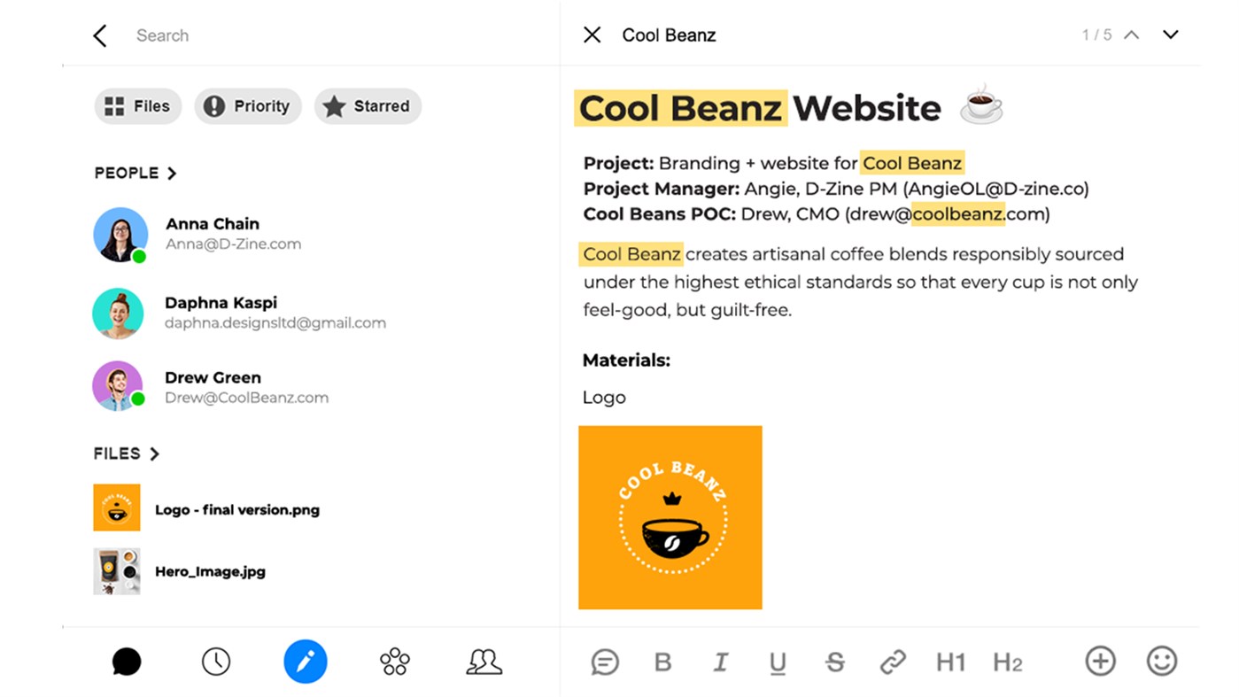This screenshot has width=1239, height=697.
Task: Click the orange Cool Beanz logo image
Action: click(x=670, y=517)
